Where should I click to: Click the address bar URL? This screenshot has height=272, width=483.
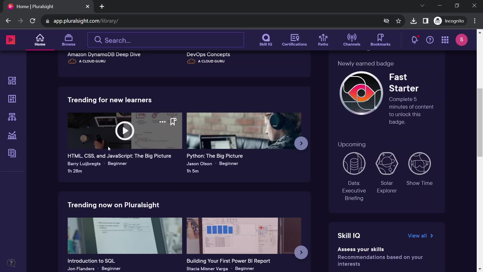click(86, 21)
